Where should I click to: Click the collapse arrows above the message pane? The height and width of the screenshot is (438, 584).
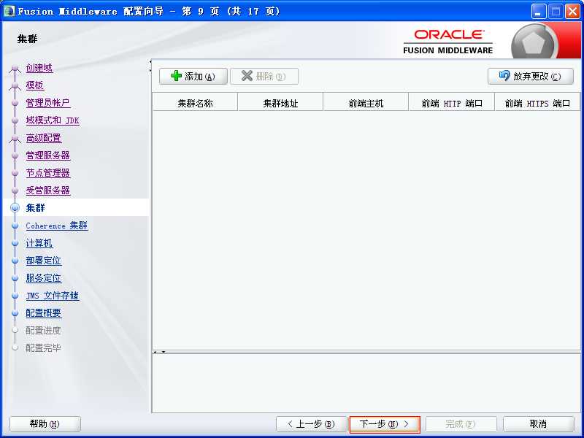tap(159, 352)
